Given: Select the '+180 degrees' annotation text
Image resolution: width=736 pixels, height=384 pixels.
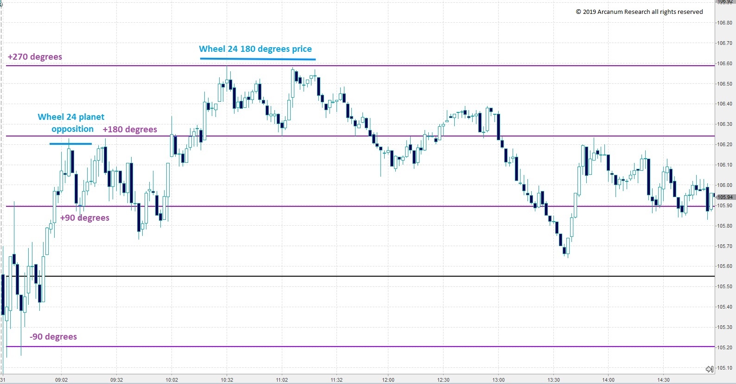Looking at the screenshot, I should tap(130, 130).
